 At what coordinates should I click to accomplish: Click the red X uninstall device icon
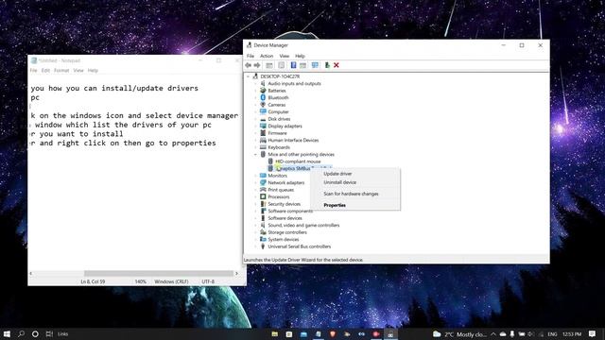(x=337, y=65)
